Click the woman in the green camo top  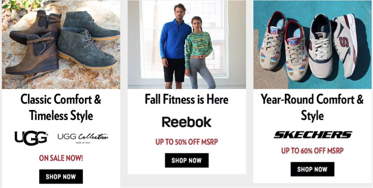[197, 49]
